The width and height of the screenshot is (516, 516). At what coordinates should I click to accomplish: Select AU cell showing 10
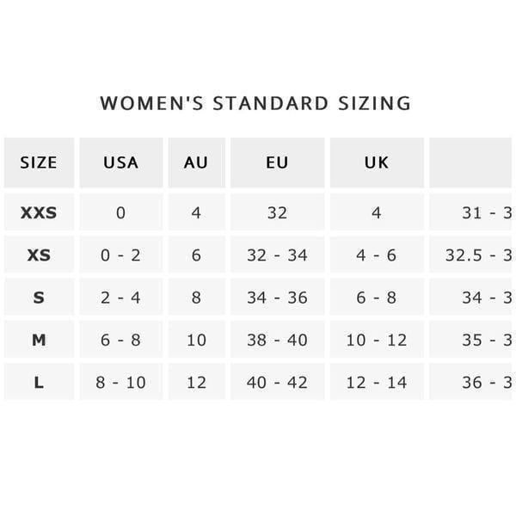196,340
